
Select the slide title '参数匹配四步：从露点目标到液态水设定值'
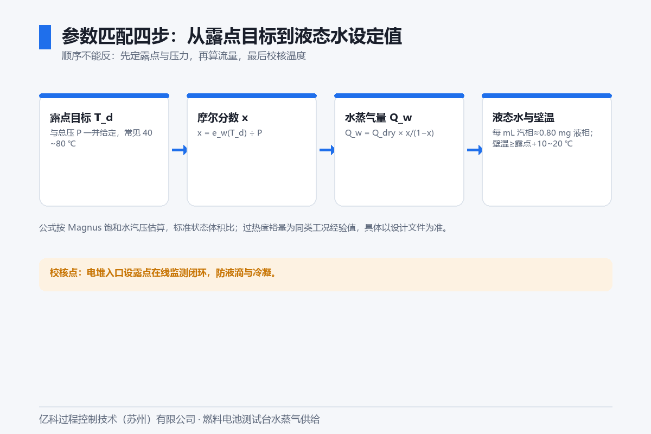[232, 36]
